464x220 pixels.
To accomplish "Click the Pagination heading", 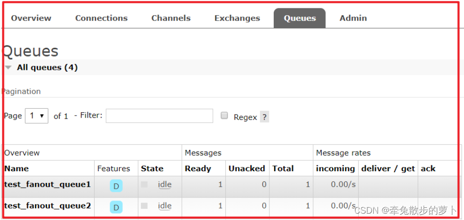I will (21, 92).
